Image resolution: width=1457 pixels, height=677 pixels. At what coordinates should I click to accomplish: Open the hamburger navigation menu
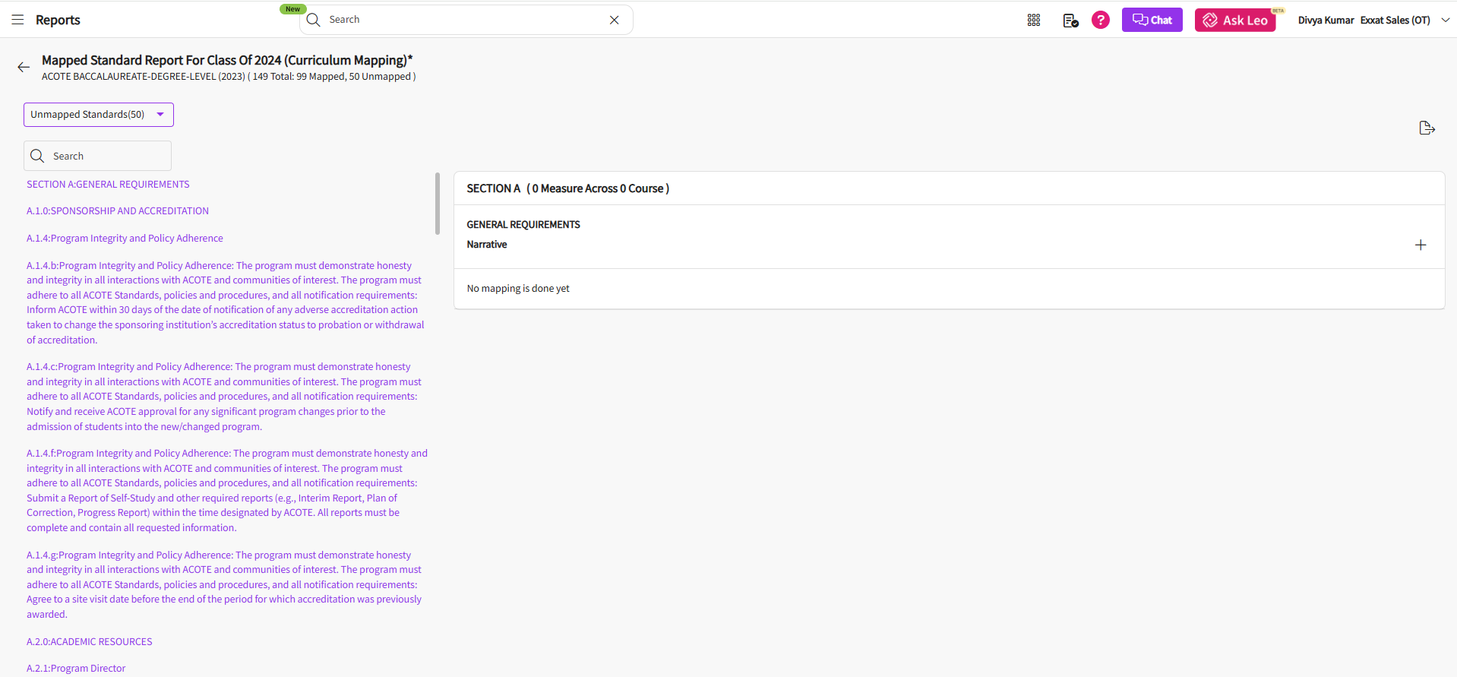[x=17, y=20]
